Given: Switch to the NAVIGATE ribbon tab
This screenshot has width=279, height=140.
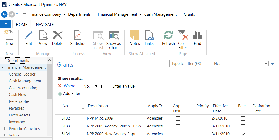Looking at the screenshot, I should (45, 25).
